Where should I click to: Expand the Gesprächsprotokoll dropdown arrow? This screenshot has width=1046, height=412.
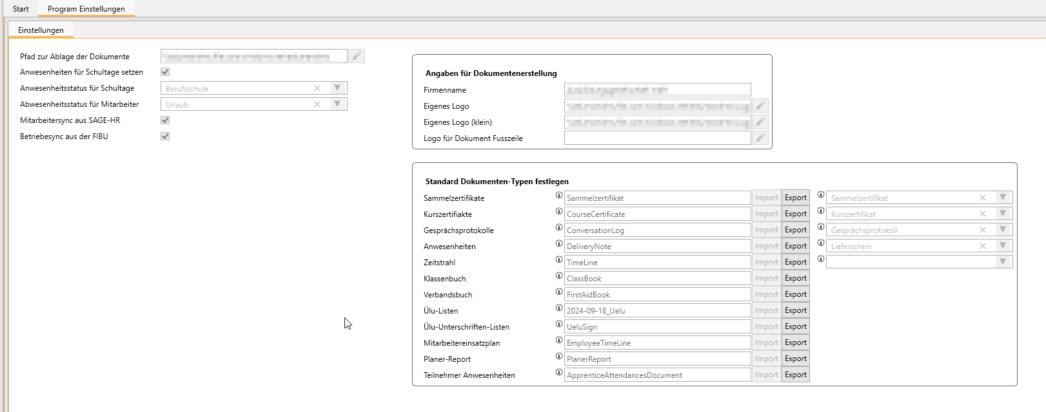[x=1003, y=230]
